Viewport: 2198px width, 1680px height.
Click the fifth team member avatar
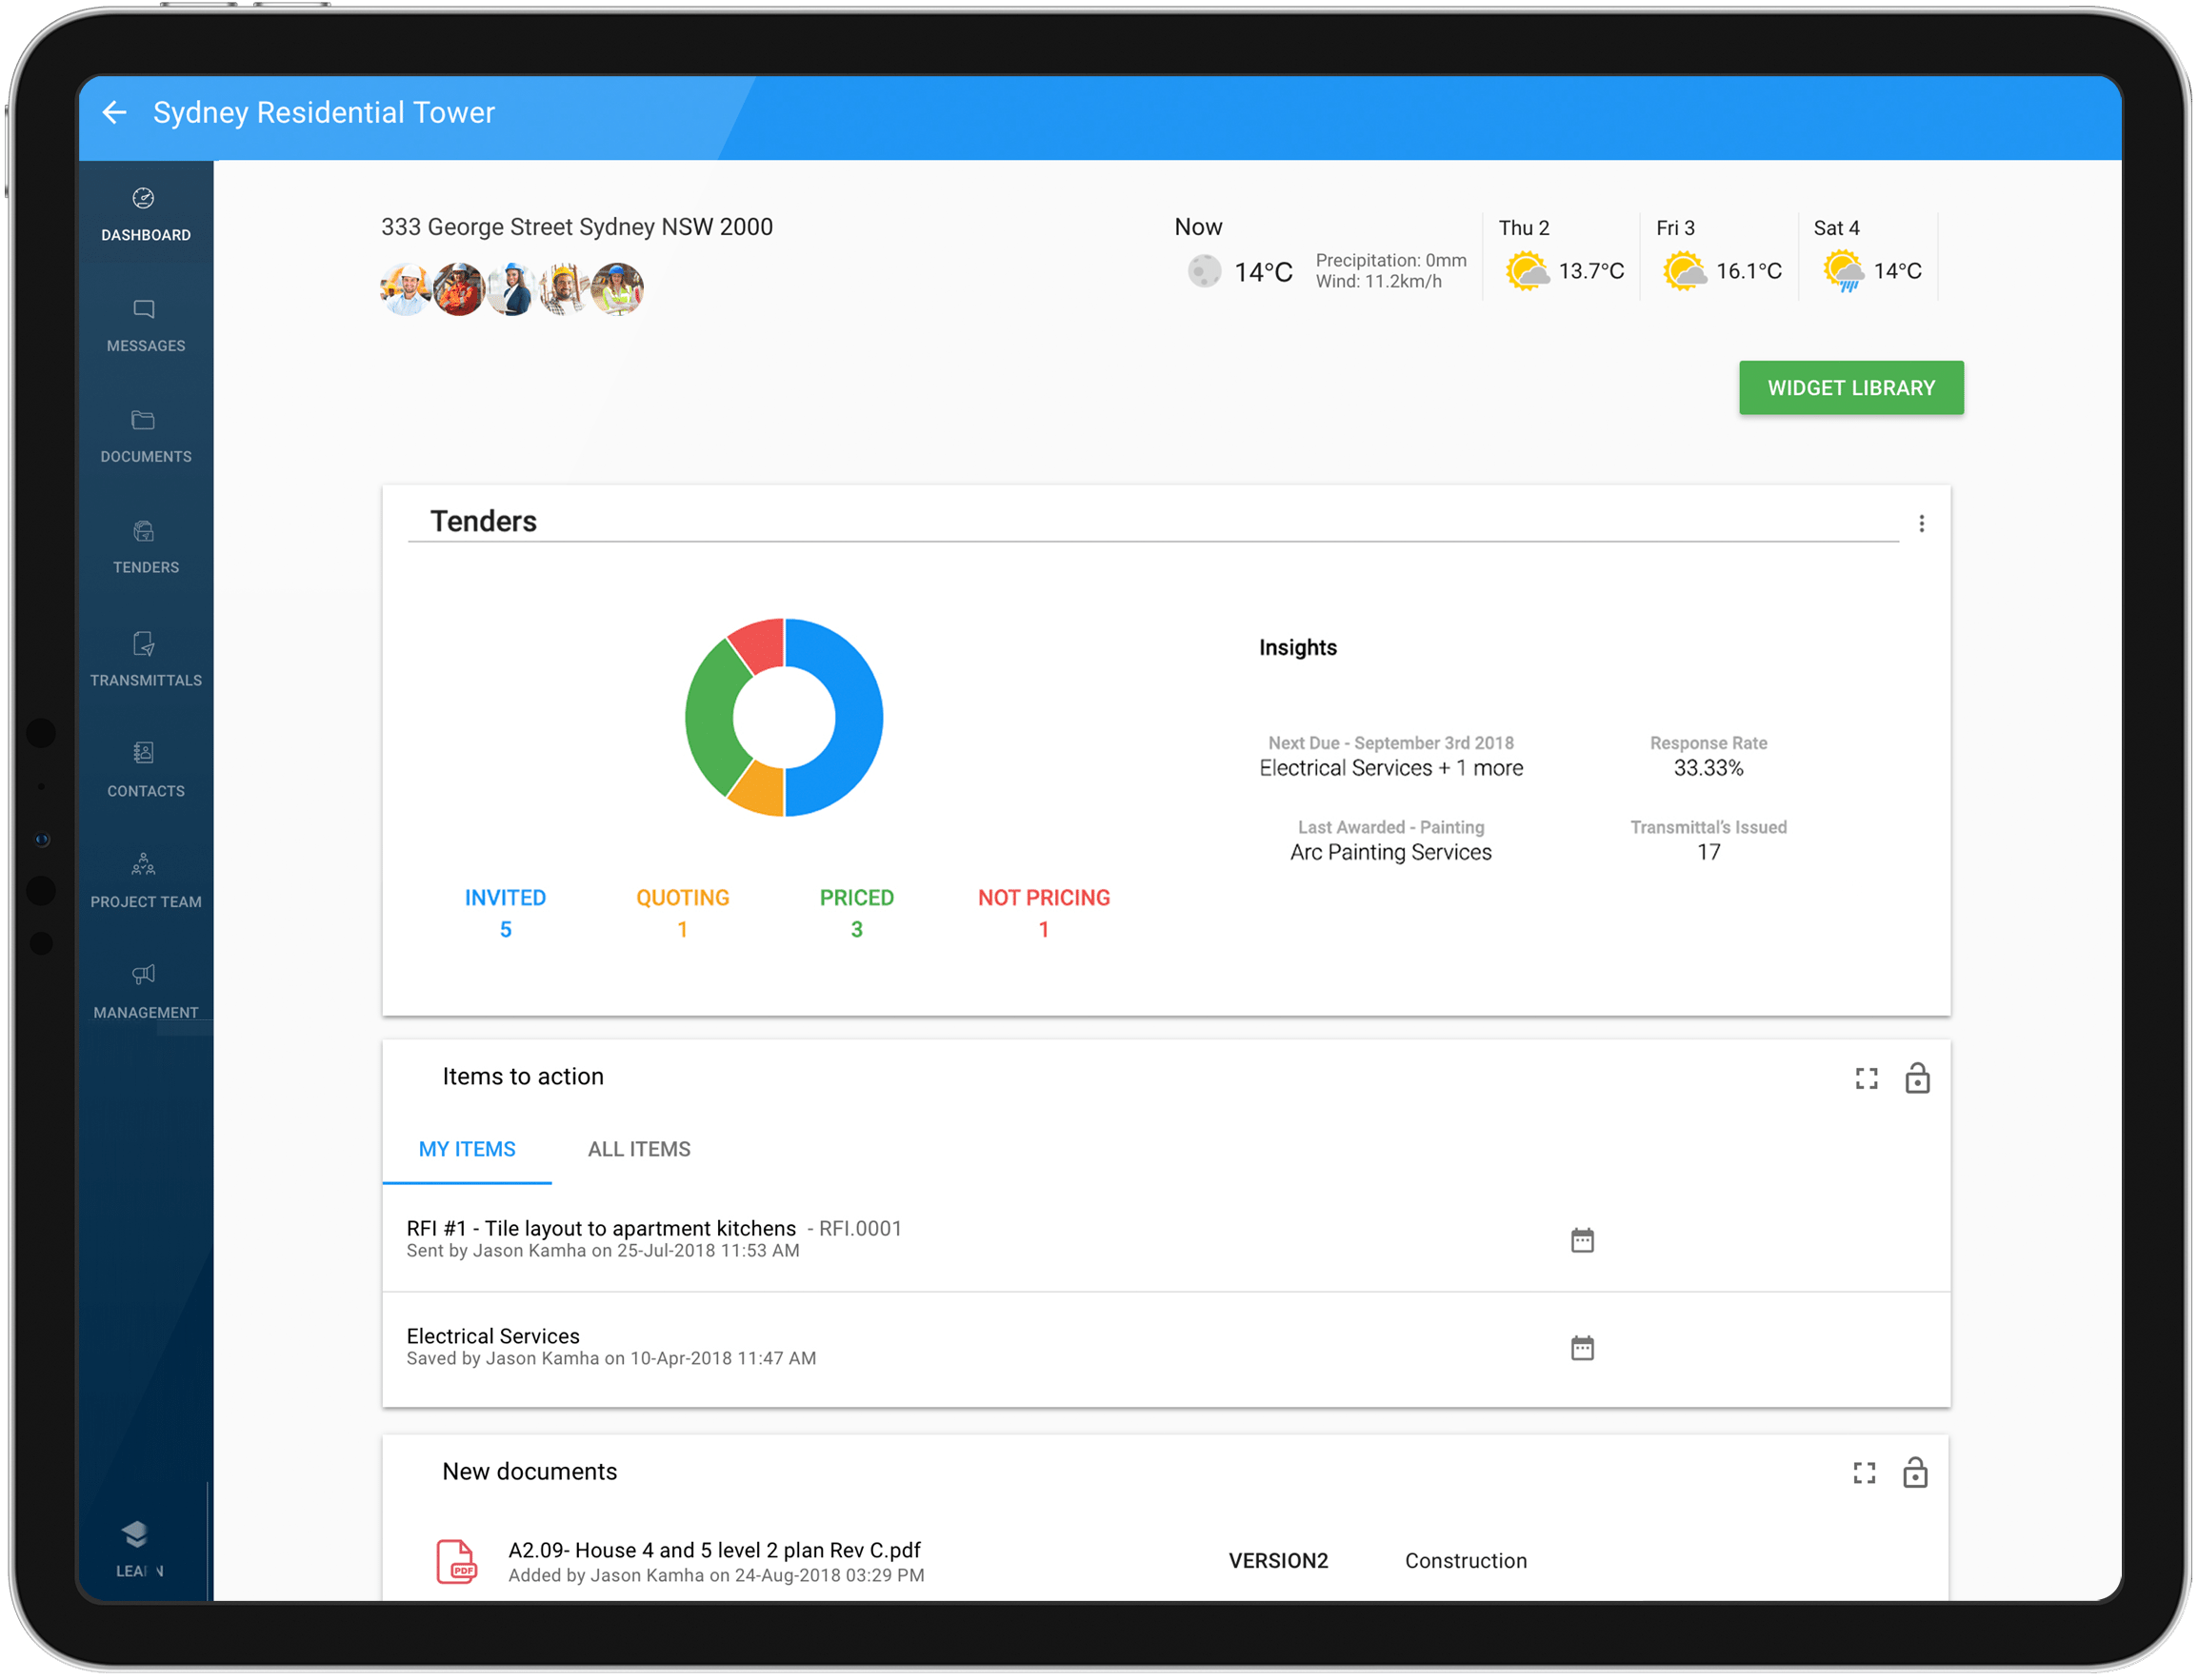(x=617, y=290)
